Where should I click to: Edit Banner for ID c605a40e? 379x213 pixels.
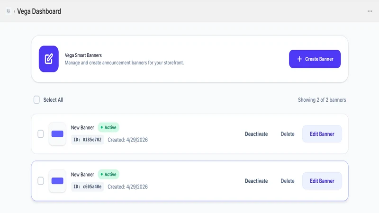pos(322,181)
